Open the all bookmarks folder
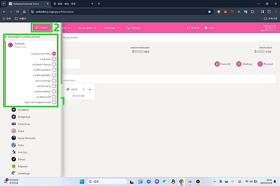 [x=270, y=19]
